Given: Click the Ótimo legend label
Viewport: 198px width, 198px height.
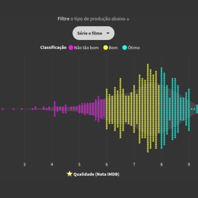Looking at the screenshot, I should [134, 48].
